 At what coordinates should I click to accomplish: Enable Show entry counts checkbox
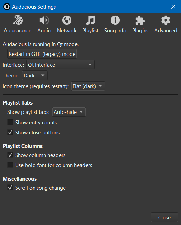[10, 122]
